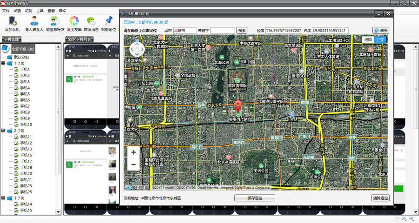The height and width of the screenshot is (223, 419).
Task: Click the 搜索 button
Action: [x=242, y=30]
